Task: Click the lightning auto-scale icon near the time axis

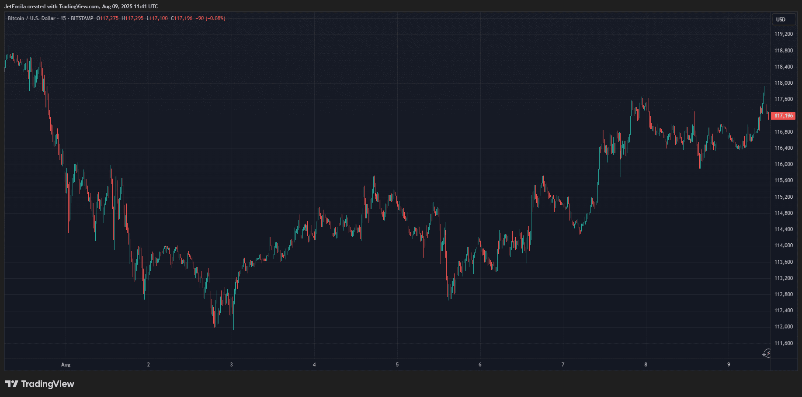Action: pos(767,353)
